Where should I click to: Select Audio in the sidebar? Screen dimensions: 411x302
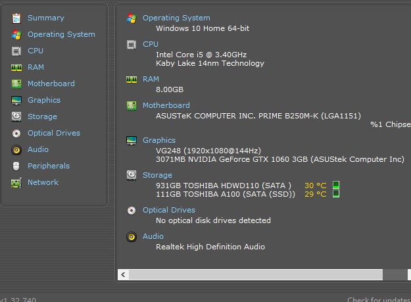tap(38, 149)
